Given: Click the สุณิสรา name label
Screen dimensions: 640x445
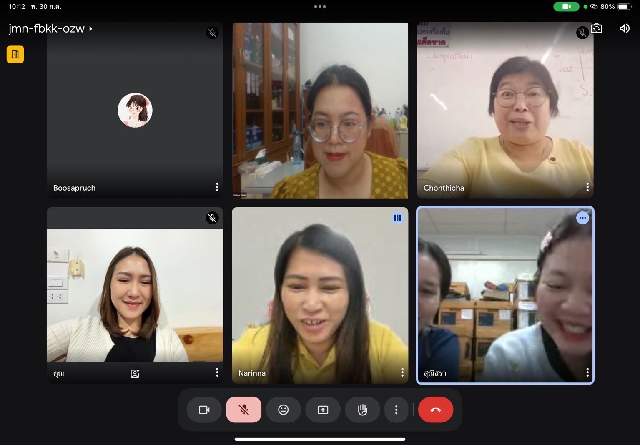Looking at the screenshot, I should click(x=435, y=373).
